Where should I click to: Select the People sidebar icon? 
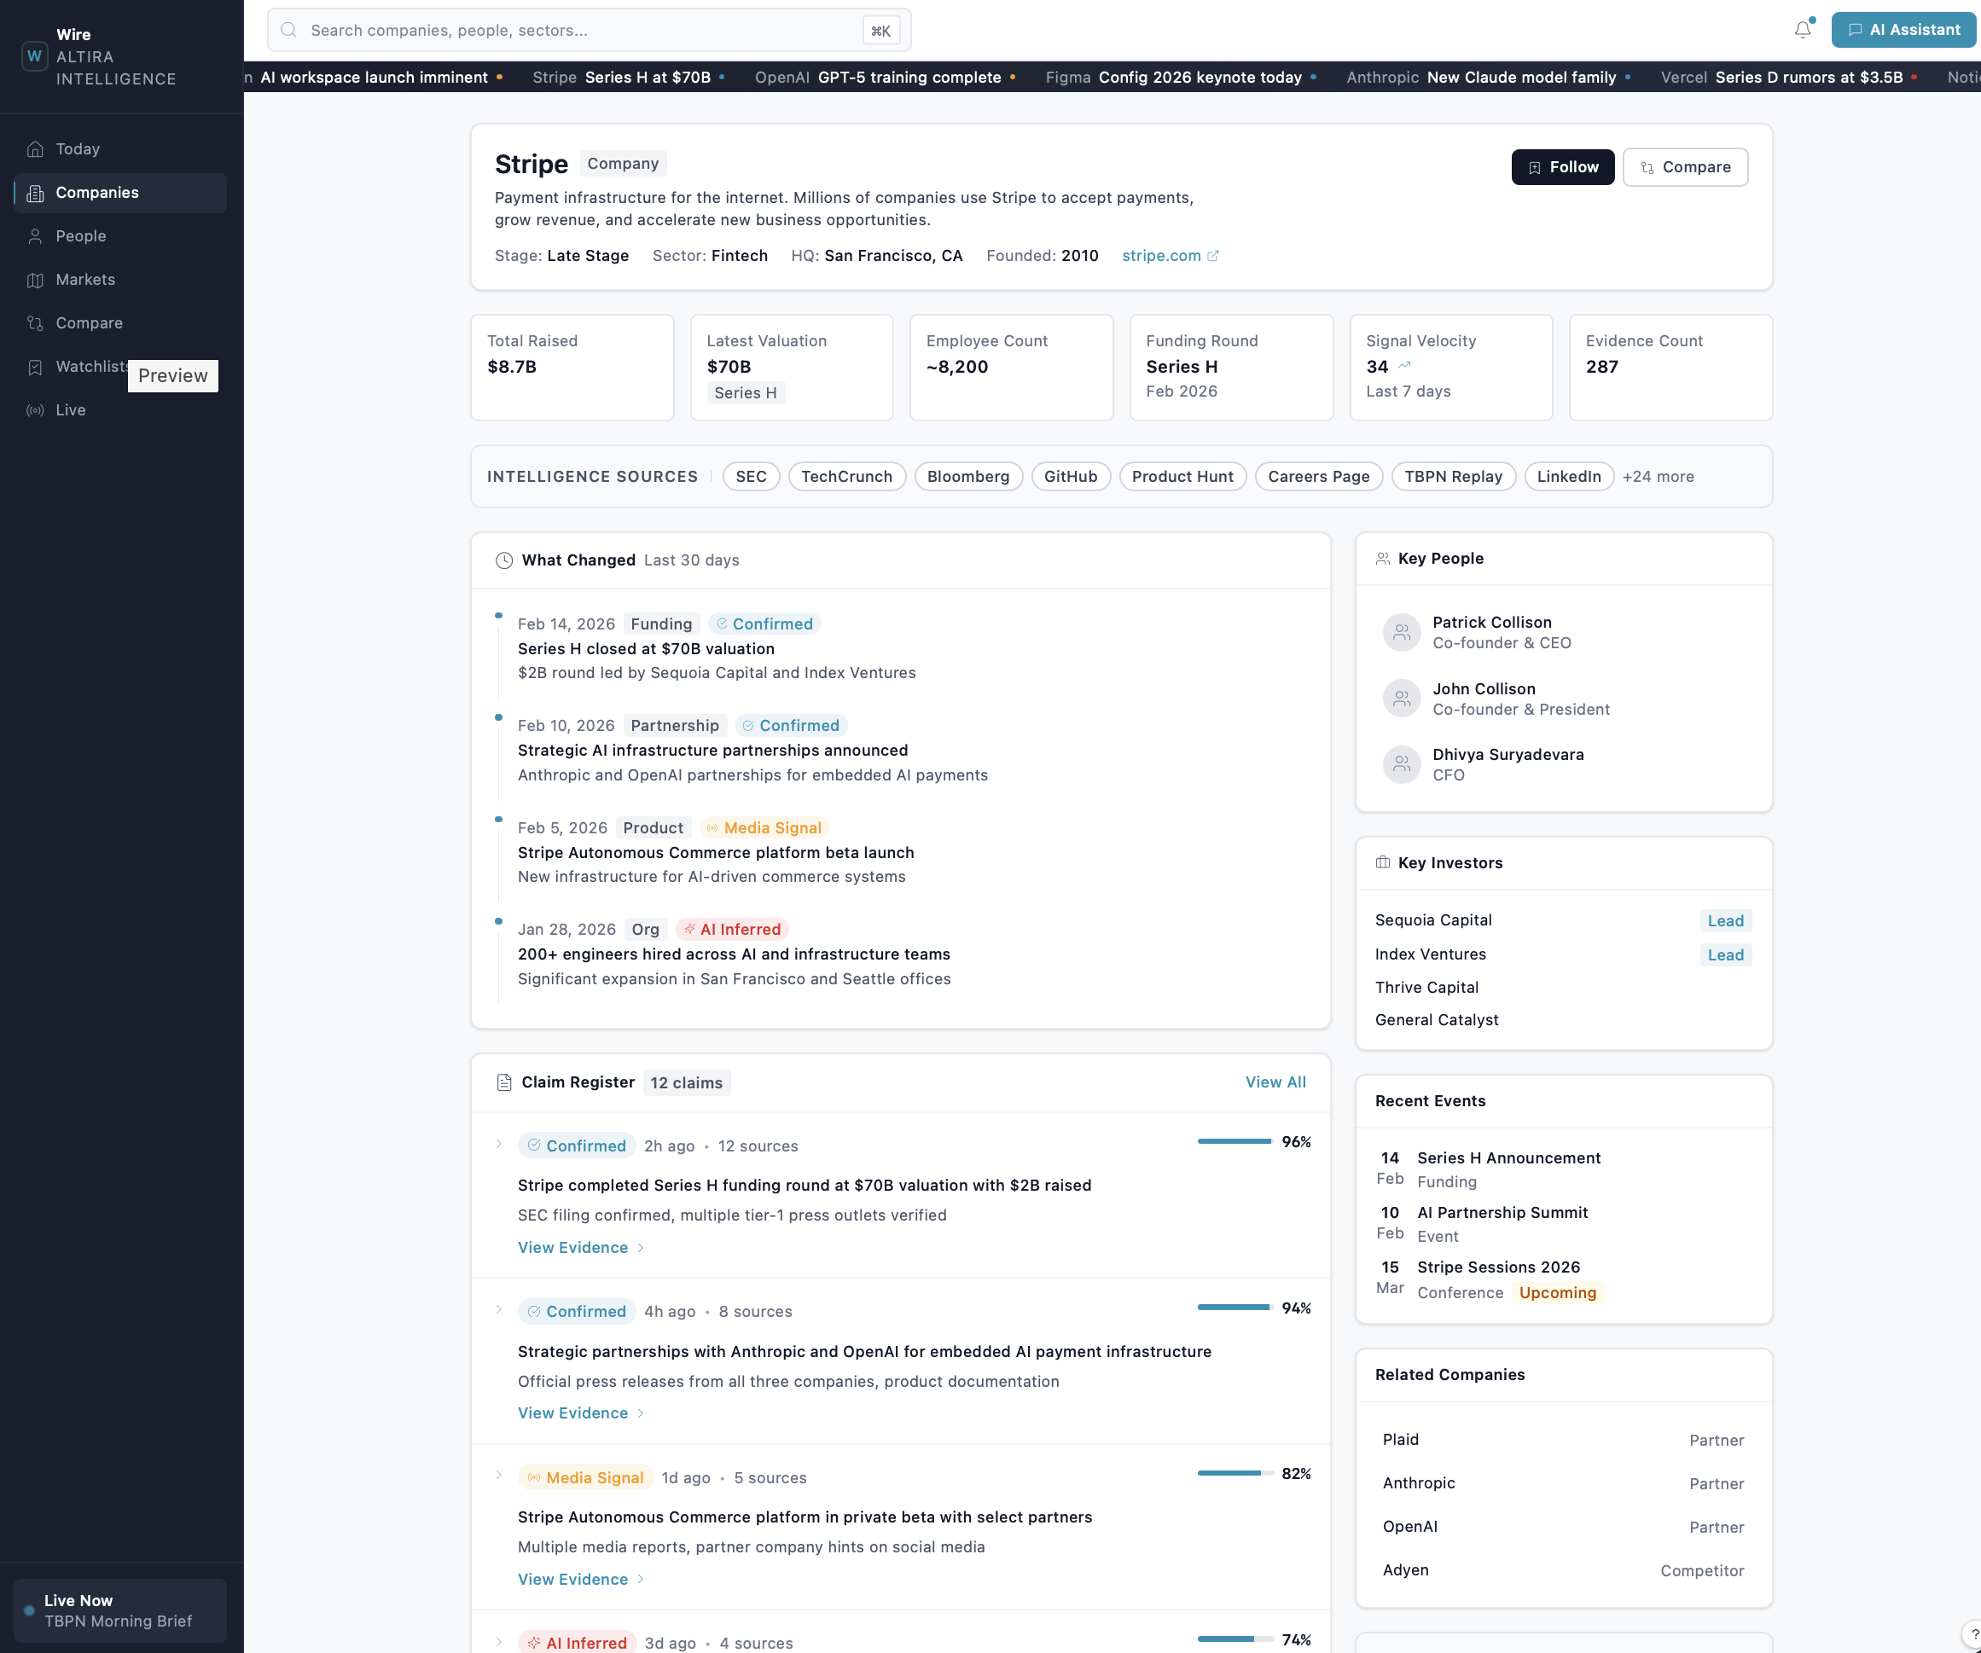point(35,235)
